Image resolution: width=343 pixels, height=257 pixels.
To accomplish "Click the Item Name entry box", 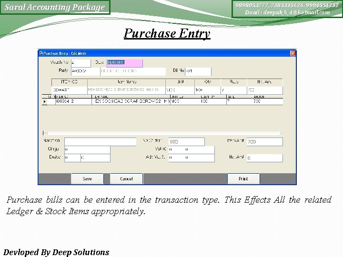I will [126, 90].
